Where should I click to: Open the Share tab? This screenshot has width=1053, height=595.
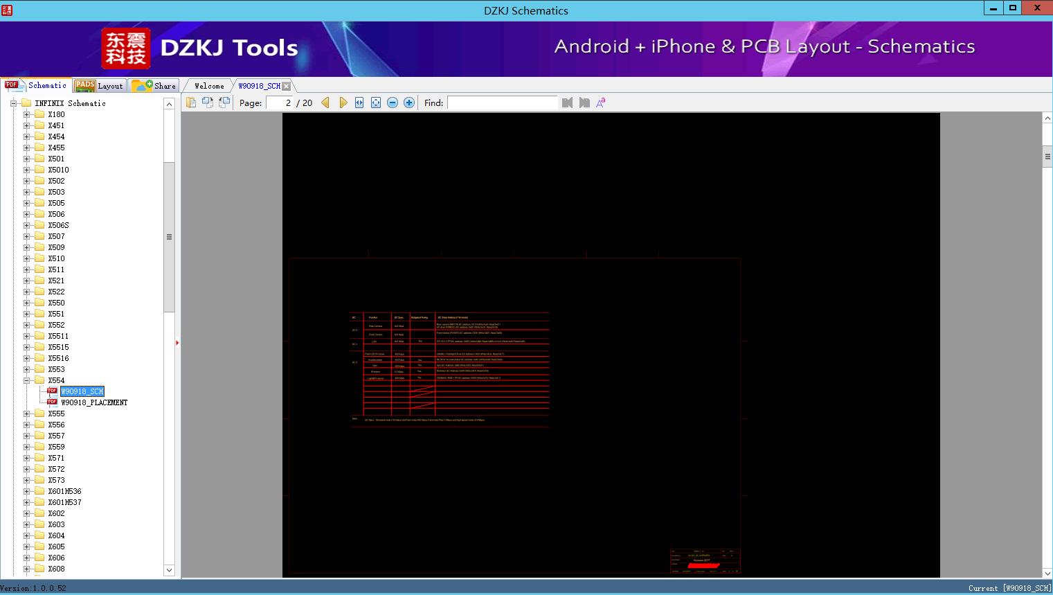pyautogui.click(x=154, y=86)
